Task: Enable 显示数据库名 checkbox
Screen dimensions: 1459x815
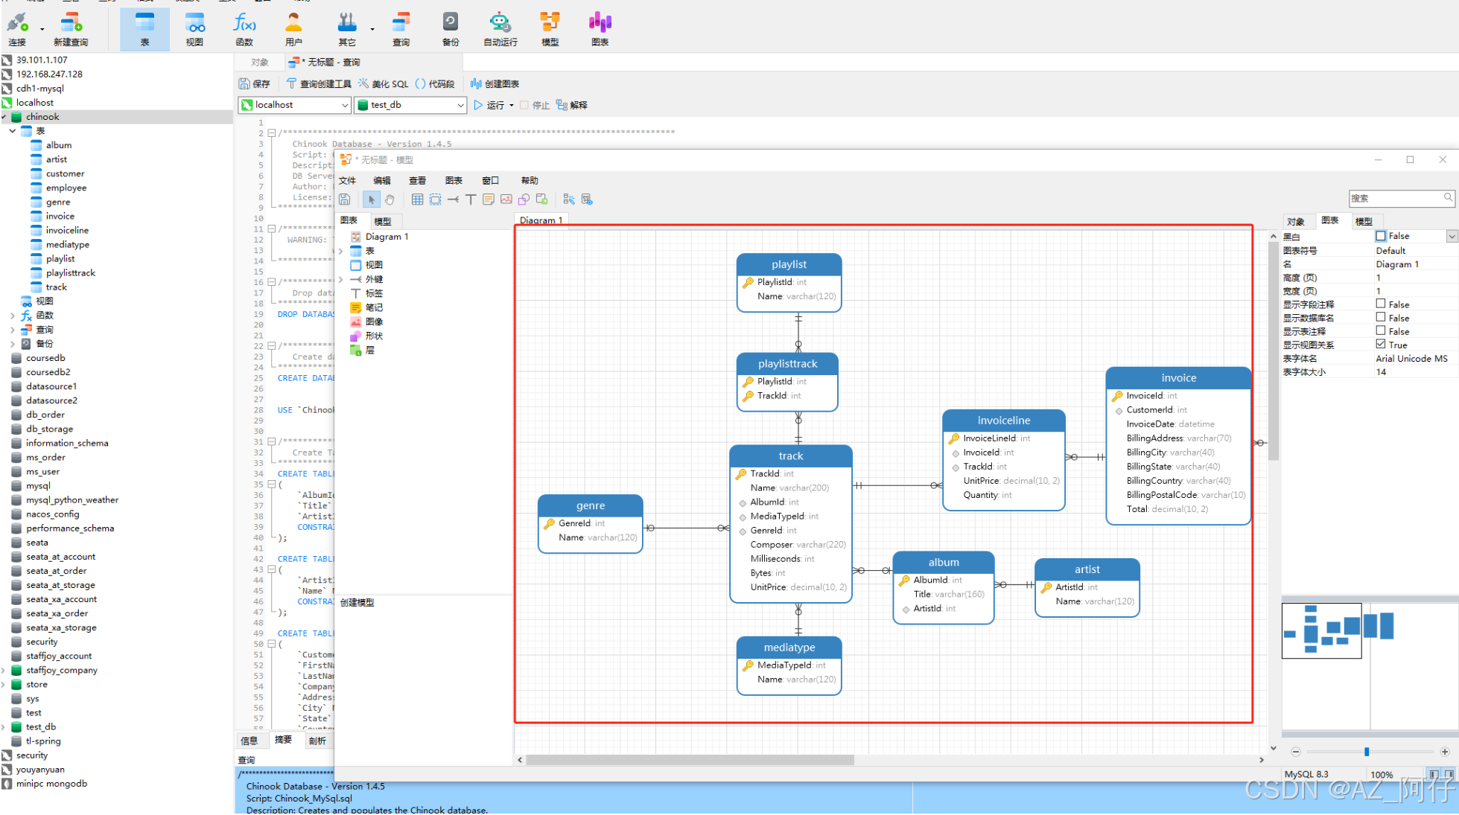Action: [x=1381, y=318]
